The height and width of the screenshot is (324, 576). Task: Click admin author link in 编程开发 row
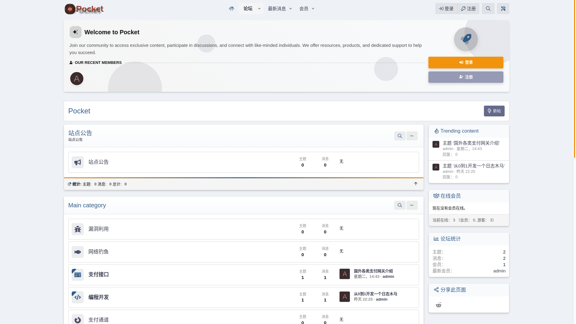(x=382, y=299)
